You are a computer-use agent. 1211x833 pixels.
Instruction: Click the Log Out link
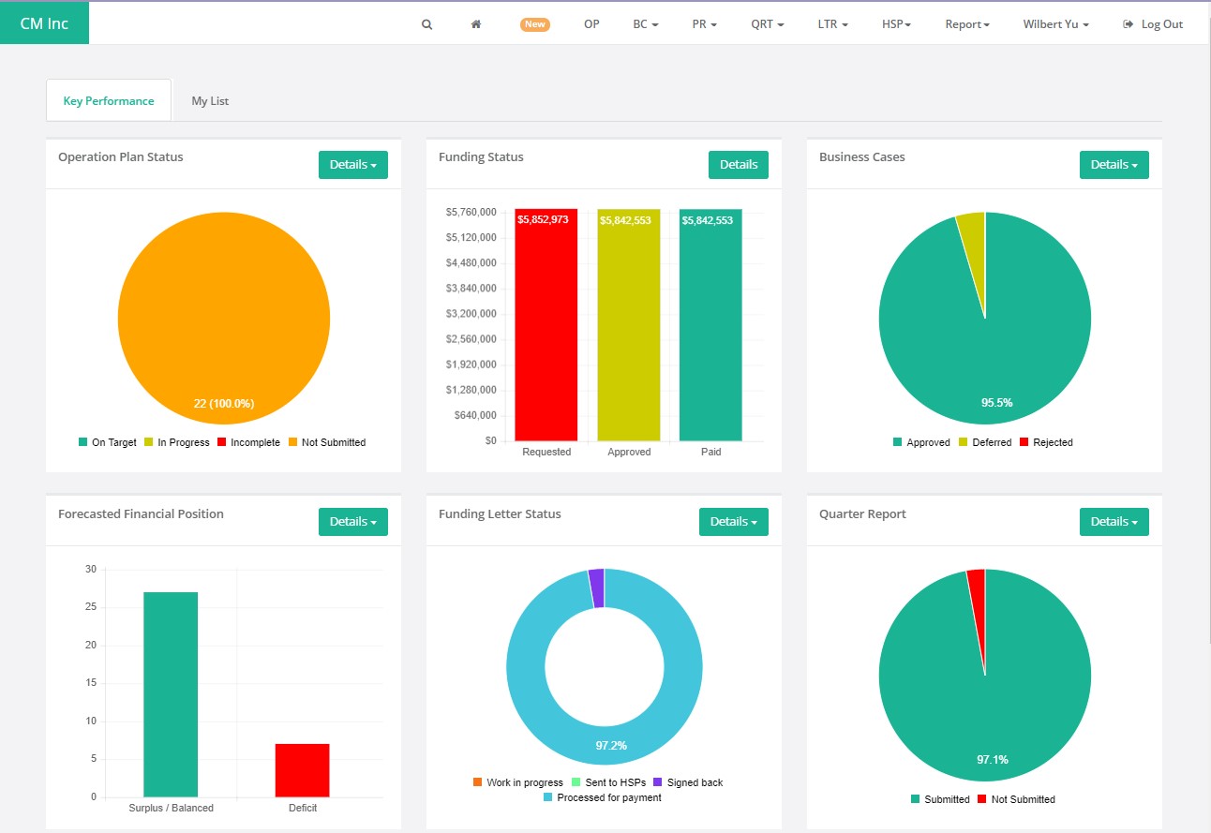click(x=1153, y=24)
